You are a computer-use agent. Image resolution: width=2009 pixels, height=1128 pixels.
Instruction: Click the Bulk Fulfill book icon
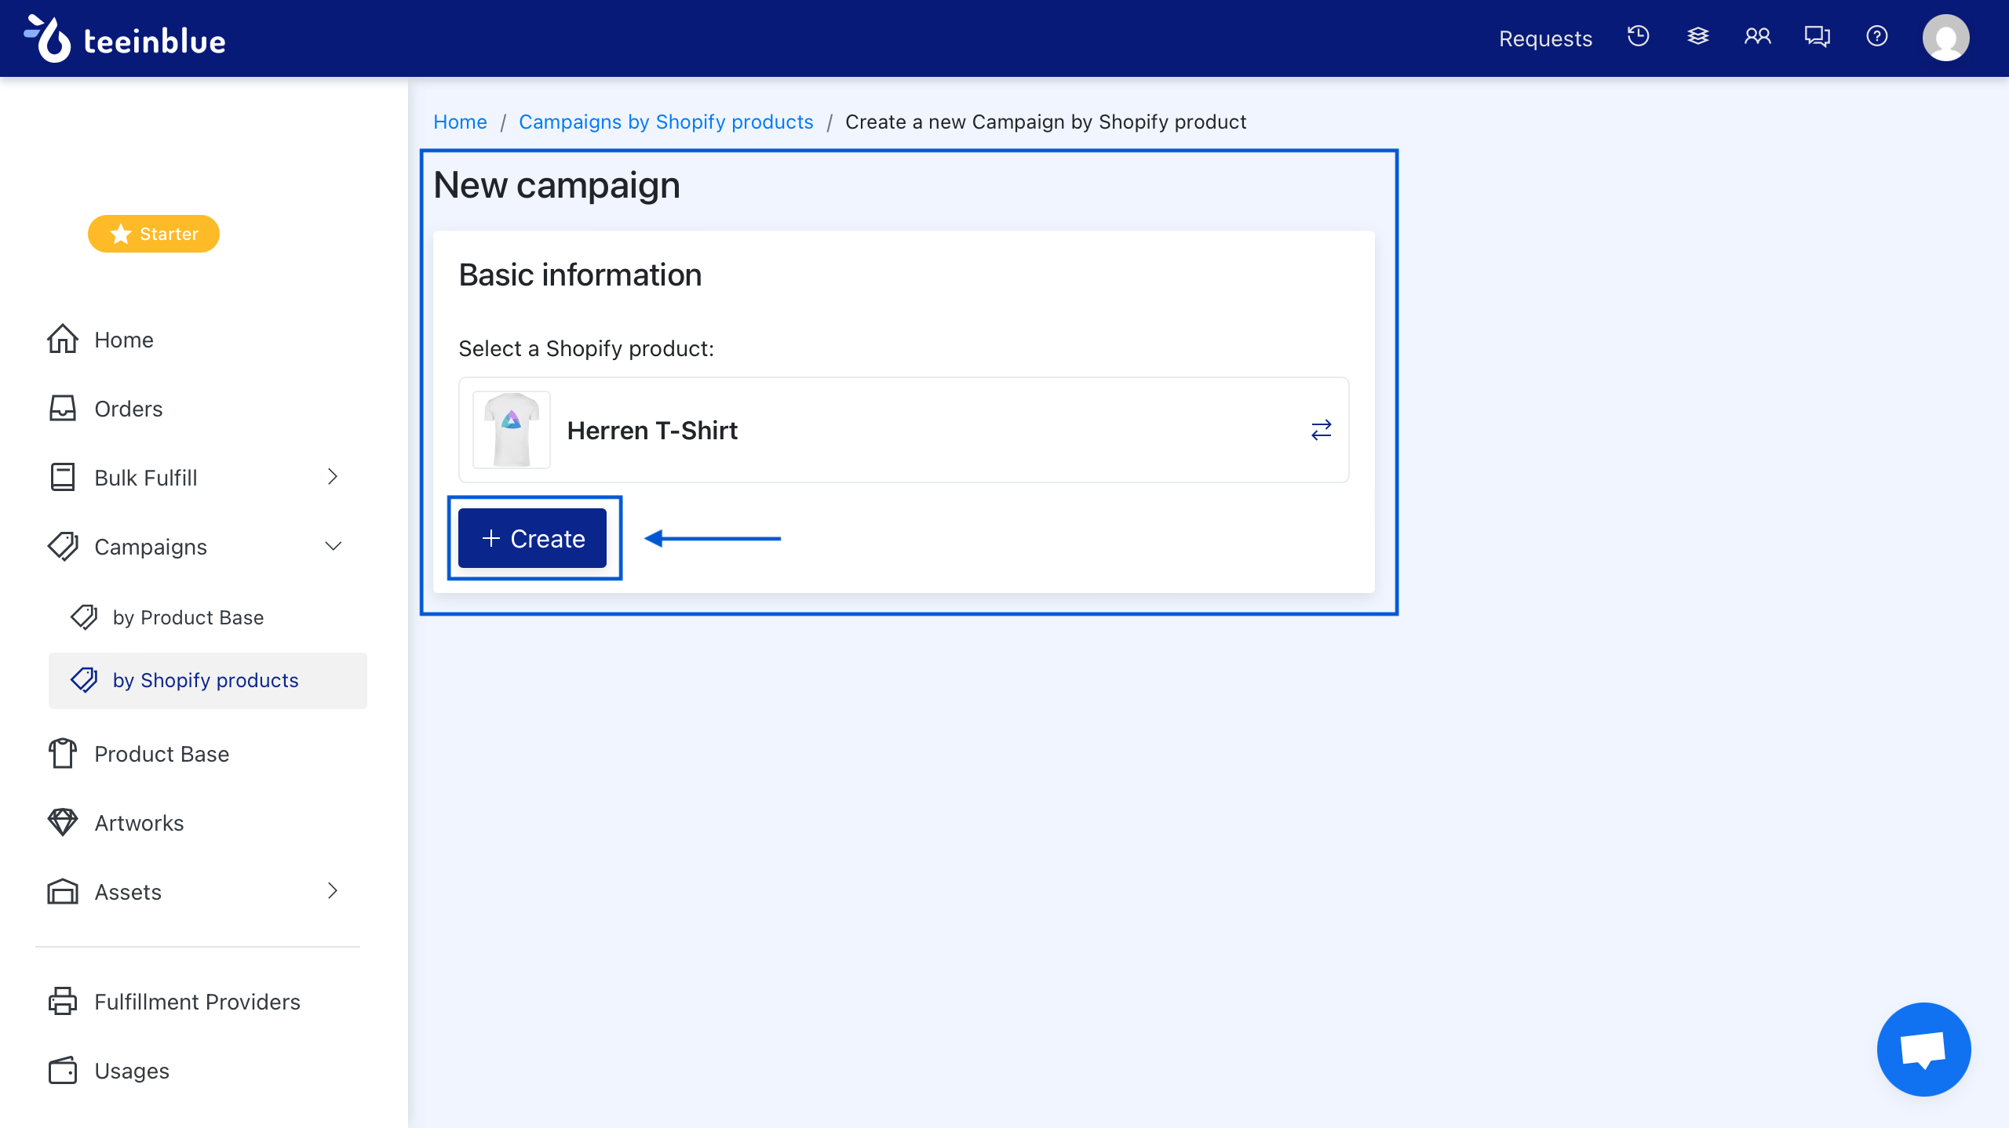coord(62,477)
